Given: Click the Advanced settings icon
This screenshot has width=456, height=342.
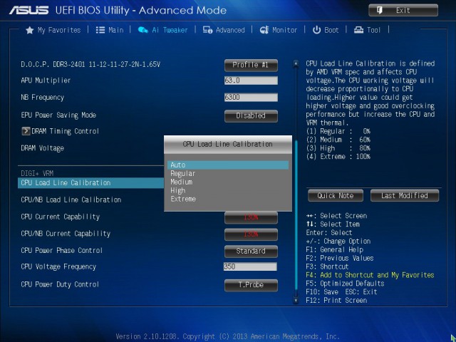Looking at the screenshot, I should pyautogui.click(x=207, y=30).
